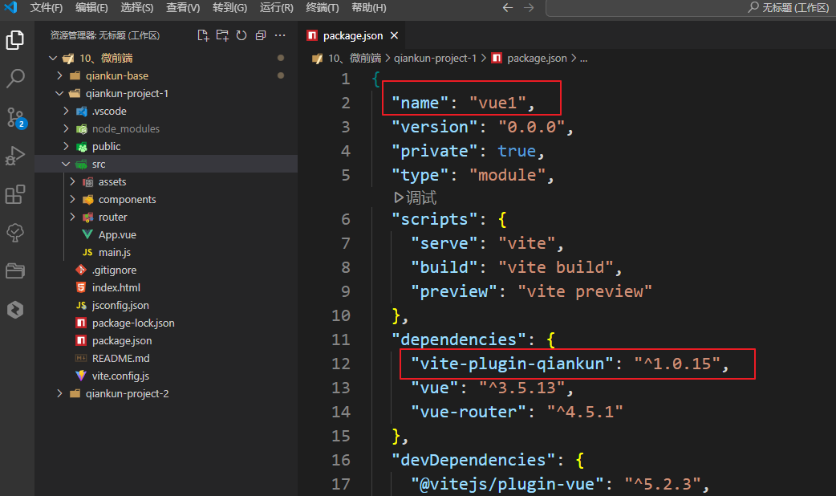836x496 pixels.
Task: Collapse all folders in explorer
Action: [261, 35]
